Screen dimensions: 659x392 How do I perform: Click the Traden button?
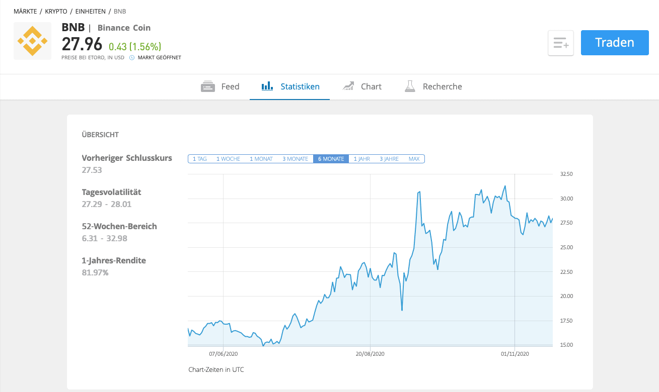point(614,42)
